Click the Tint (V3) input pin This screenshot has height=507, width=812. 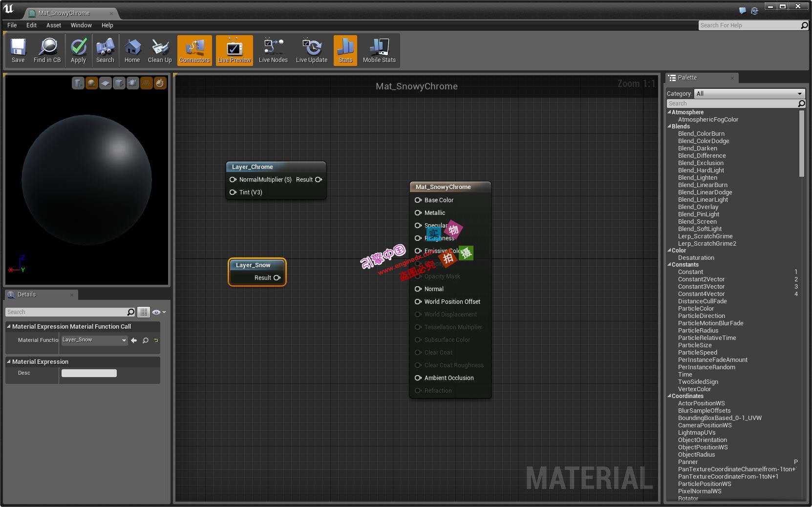point(233,192)
